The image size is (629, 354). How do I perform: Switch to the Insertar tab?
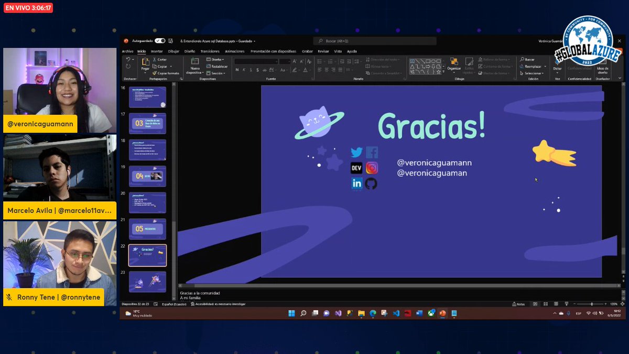click(x=157, y=51)
